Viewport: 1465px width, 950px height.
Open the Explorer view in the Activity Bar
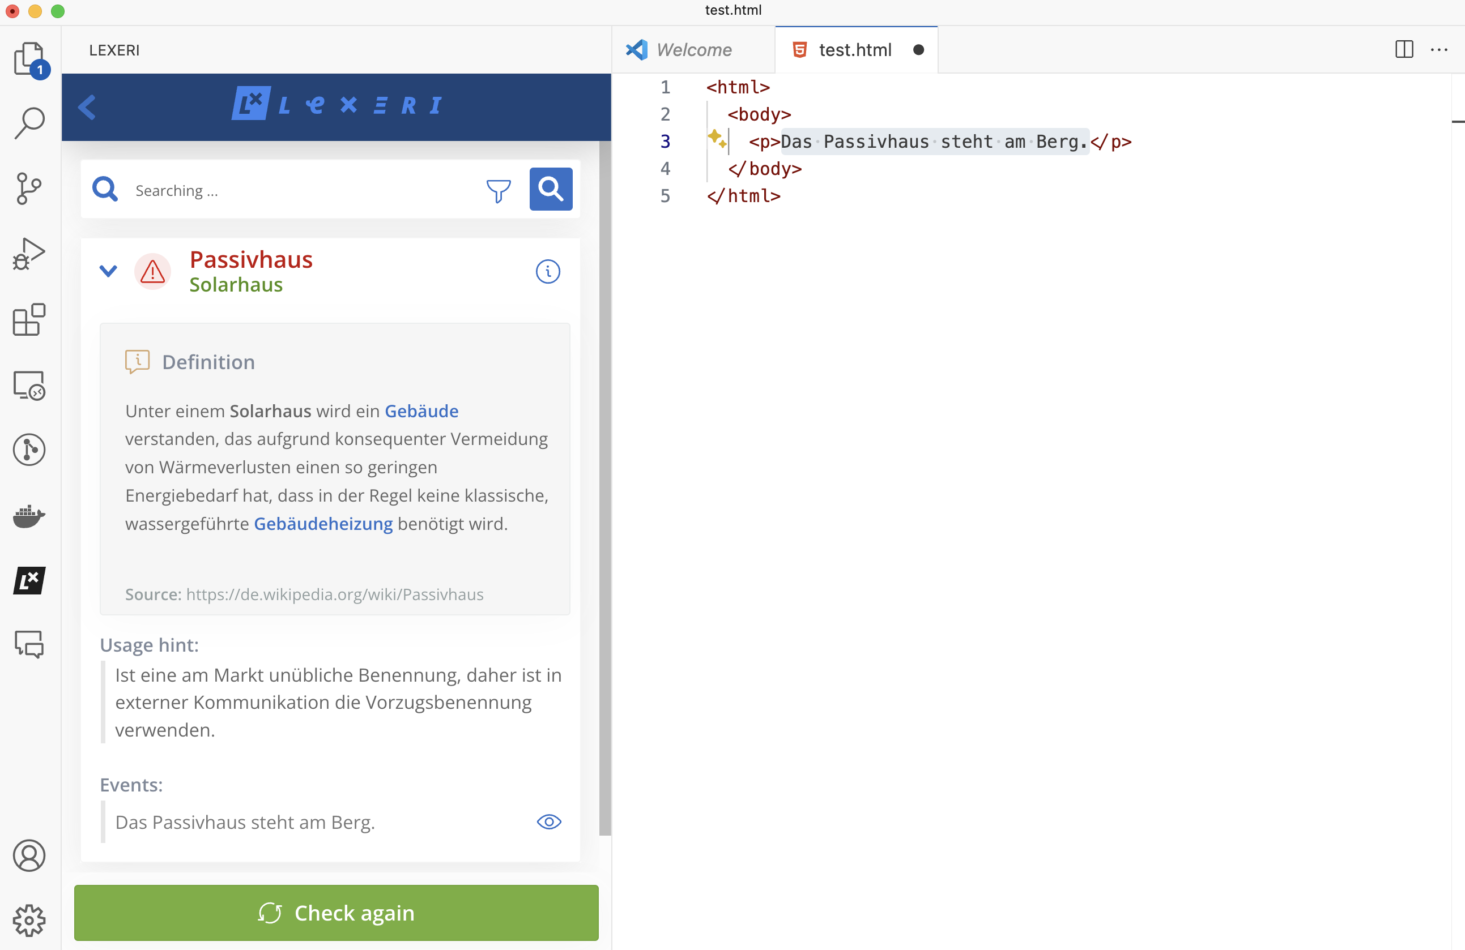pyautogui.click(x=29, y=58)
